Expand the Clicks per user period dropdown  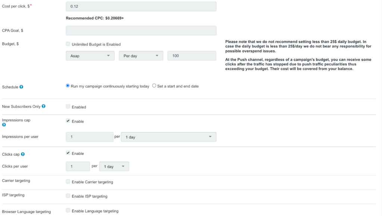tap(114, 166)
